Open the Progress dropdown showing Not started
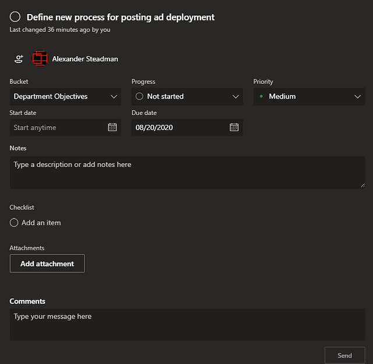Viewport: 373px width, 364px height. click(187, 97)
